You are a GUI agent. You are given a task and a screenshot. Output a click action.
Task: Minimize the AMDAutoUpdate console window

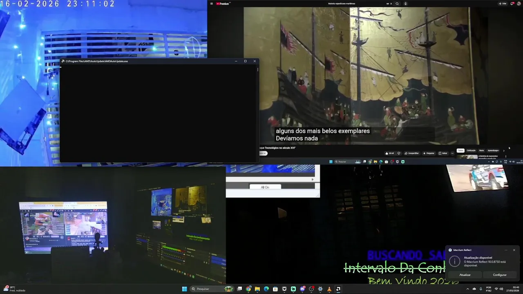click(x=236, y=61)
